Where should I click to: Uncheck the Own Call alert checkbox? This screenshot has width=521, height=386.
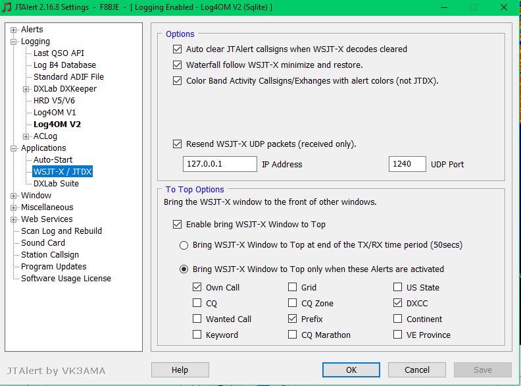click(197, 287)
